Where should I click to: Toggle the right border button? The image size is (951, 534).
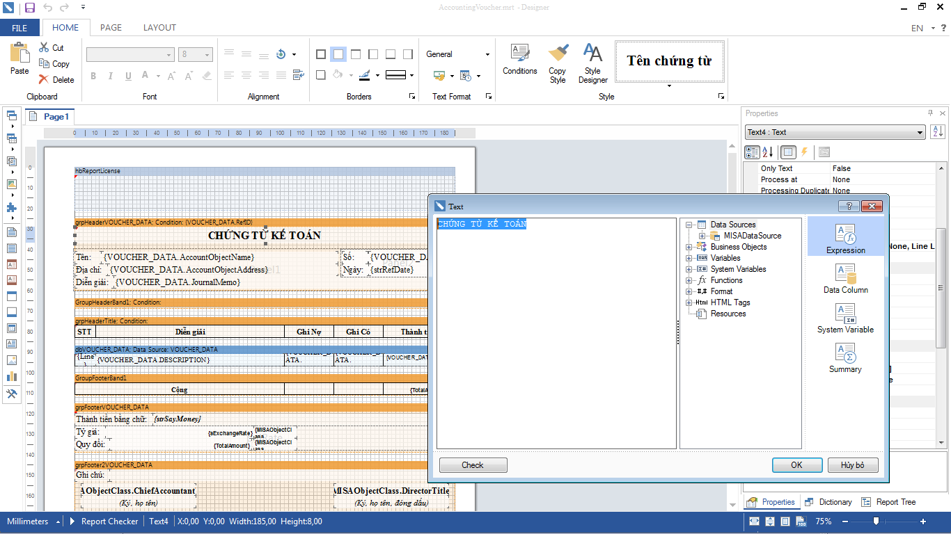[x=407, y=54]
